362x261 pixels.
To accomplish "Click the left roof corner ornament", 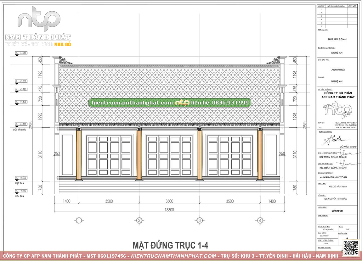I will click(65, 61).
